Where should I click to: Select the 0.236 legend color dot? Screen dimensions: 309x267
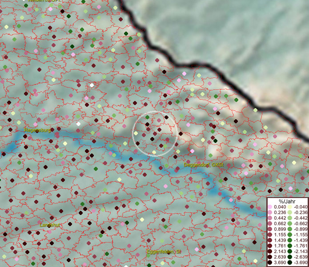[270, 212]
